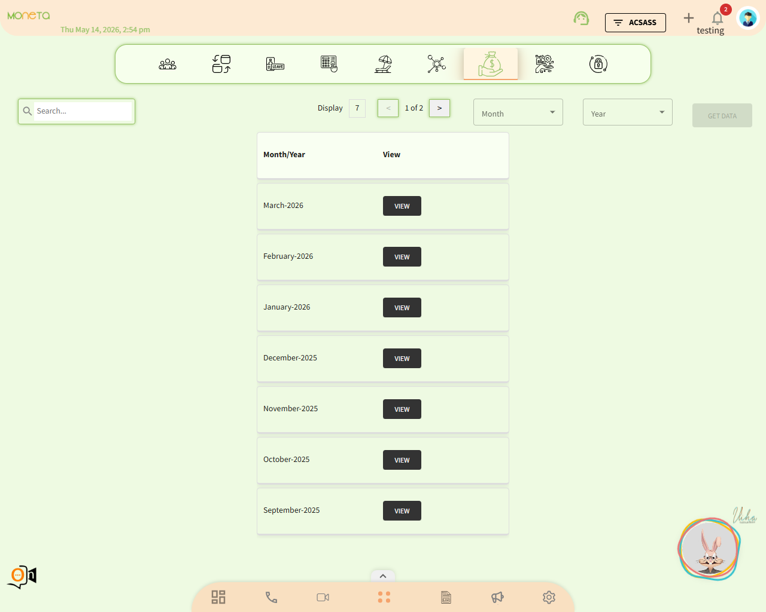The height and width of the screenshot is (612, 766).
Task: Open the network nodes icon
Action: pyautogui.click(x=437, y=64)
